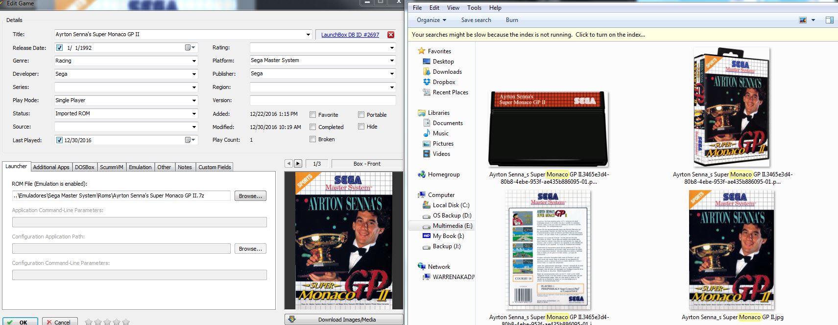Click Save search in Explorer toolbar
838x325 pixels.
(x=476, y=20)
